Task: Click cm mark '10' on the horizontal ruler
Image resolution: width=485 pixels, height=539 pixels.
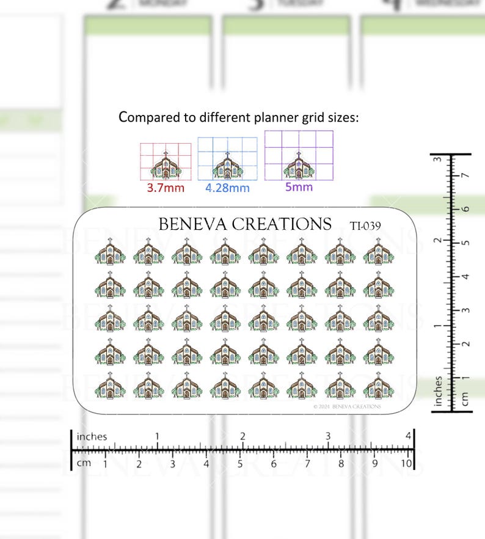Action: (x=406, y=463)
